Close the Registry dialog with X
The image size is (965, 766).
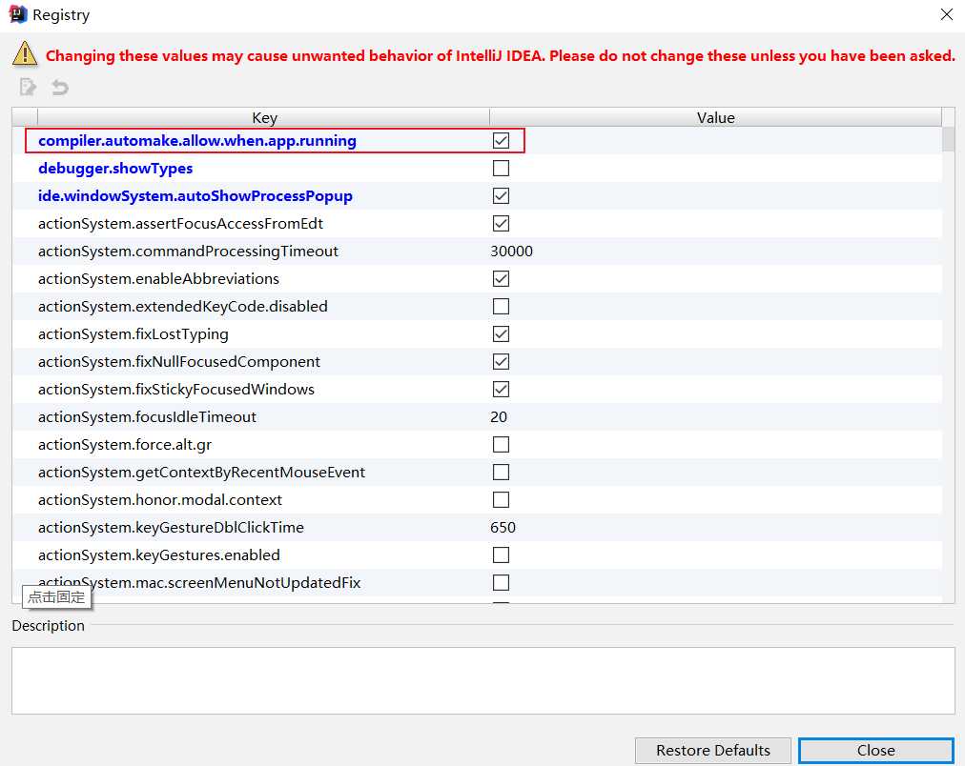tap(947, 14)
